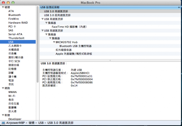Show Thunderbolt information
This screenshot has height=126, width=182.
pyautogui.click(x=16, y=38)
